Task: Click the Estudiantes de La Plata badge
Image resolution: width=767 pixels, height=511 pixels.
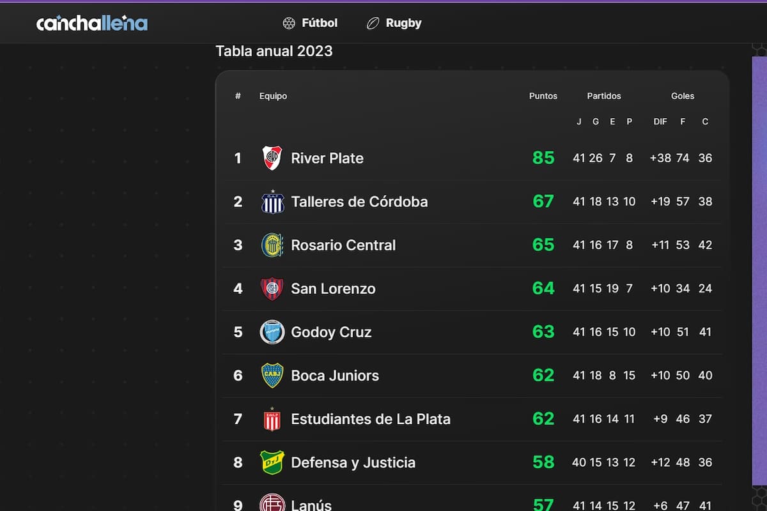Action: click(272, 418)
